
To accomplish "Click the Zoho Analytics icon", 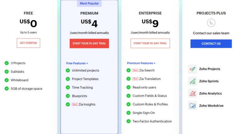I will click(x=193, y=93).
